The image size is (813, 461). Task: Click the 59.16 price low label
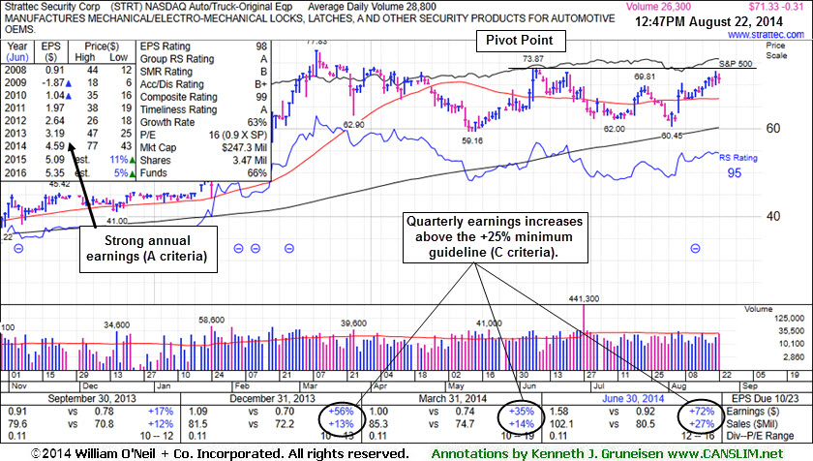pos(472,140)
